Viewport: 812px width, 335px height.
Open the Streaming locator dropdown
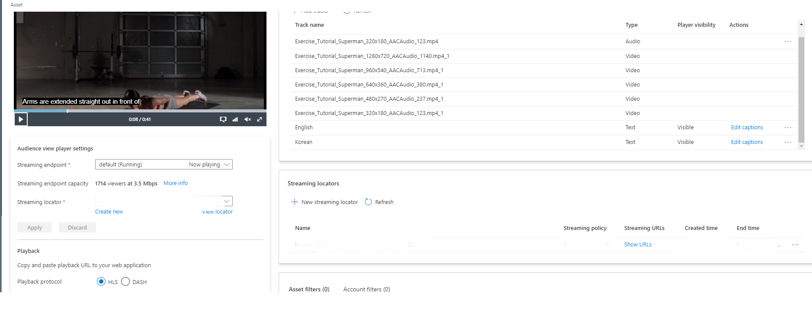(164, 201)
